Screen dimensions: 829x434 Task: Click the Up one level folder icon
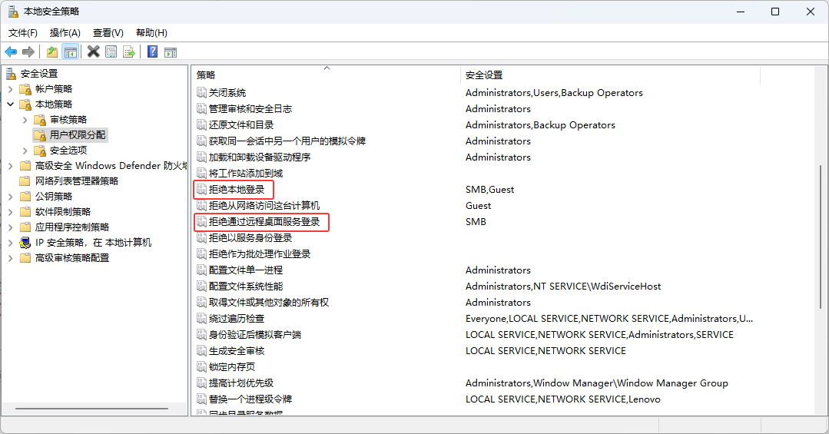[51, 51]
